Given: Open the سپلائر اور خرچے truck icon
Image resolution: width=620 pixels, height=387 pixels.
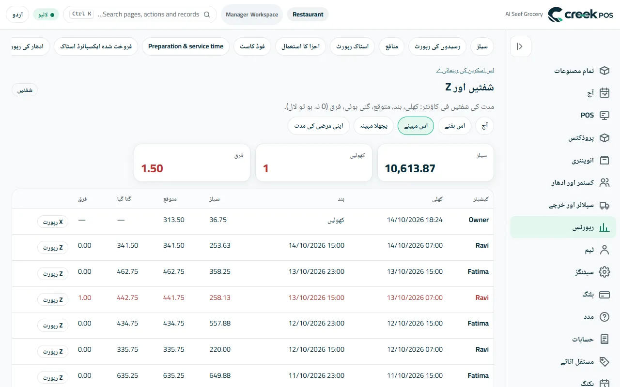Looking at the screenshot, I should pos(604,205).
